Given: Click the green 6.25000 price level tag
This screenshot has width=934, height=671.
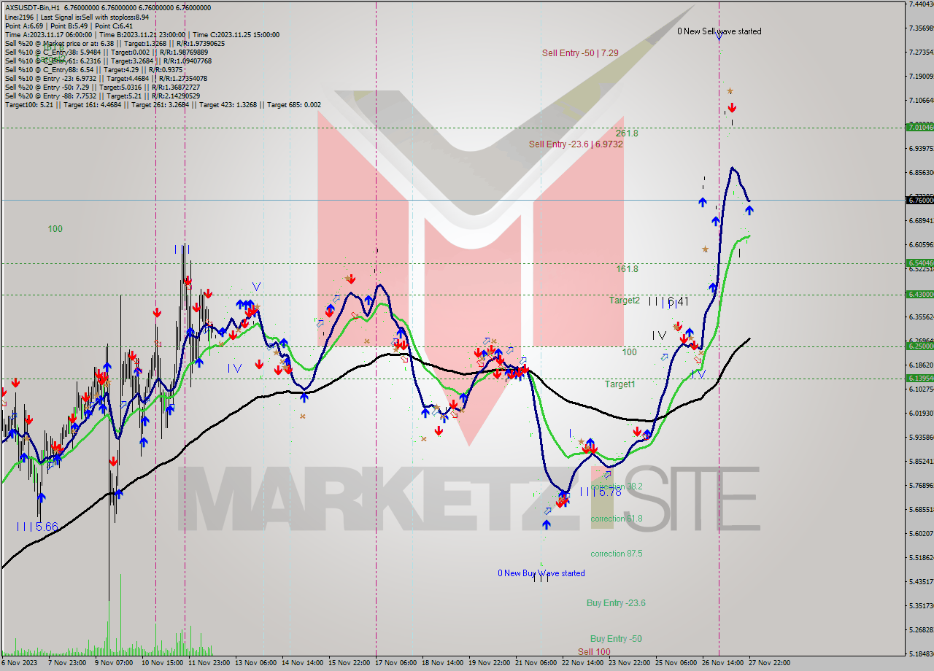Looking at the screenshot, I should click(920, 346).
